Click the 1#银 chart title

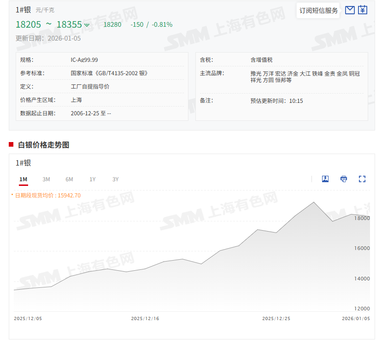click(23, 163)
